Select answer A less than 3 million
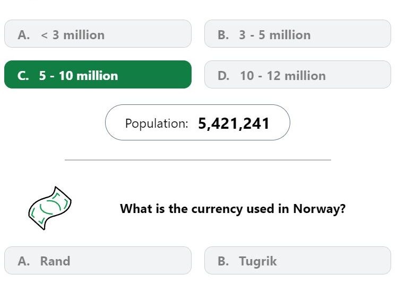Viewport: 398px width, 284px height. tap(98, 34)
